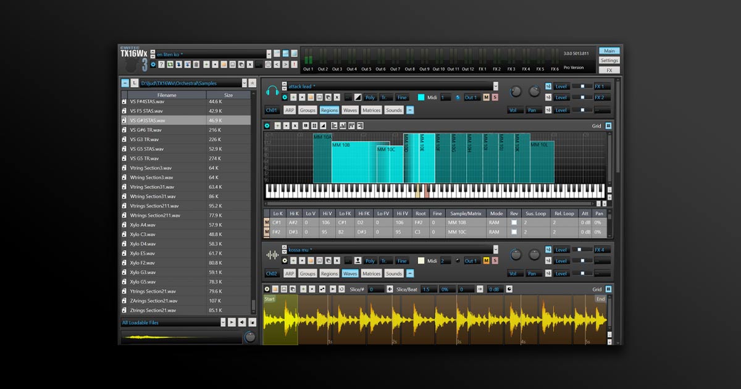Image resolution: width=741 pixels, height=389 pixels.
Task: Click the pale yellow color swatch in kossa mu slot
Action: 421,261
